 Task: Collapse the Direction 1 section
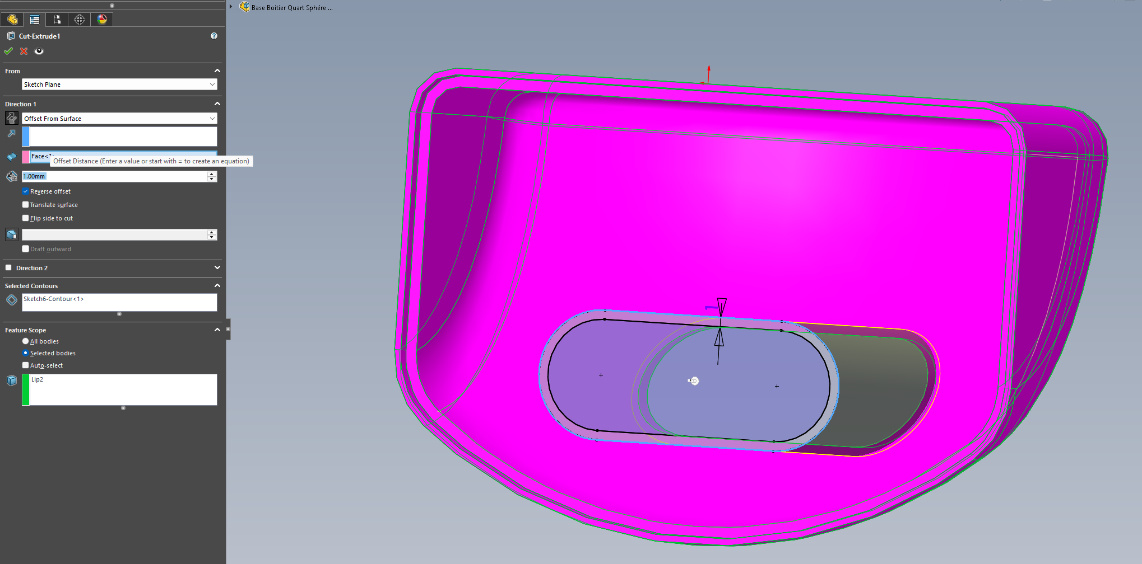(x=217, y=104)
